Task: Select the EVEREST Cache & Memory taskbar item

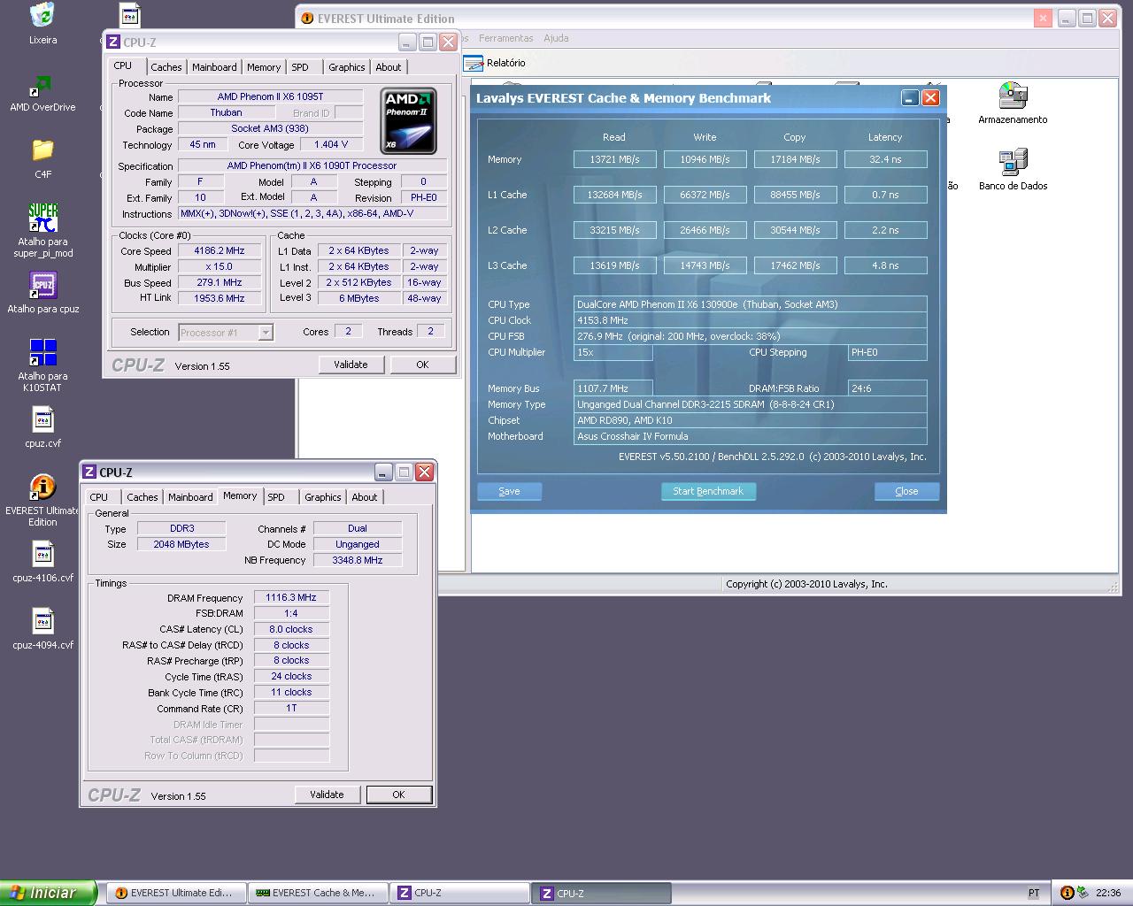Action: pyautogui.click(x=316, y=893)
